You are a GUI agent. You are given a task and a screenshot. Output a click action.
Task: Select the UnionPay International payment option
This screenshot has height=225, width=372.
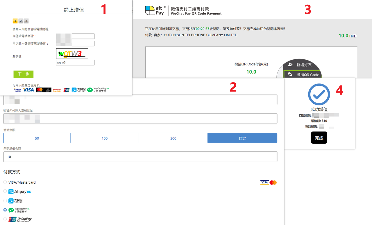[x=5, y=219]
